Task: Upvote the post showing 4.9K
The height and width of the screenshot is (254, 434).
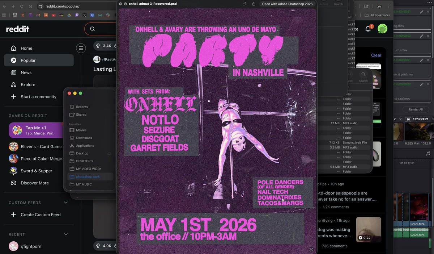Action: pos(98,246)
